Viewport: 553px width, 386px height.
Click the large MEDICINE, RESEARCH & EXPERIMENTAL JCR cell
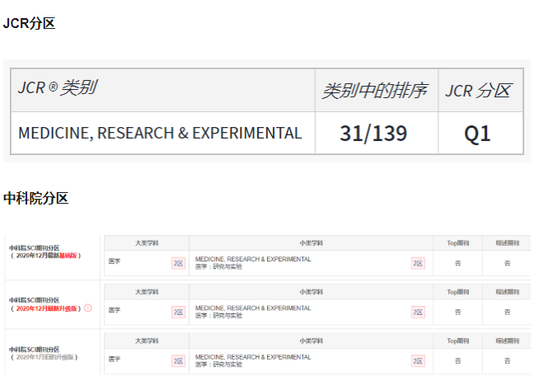pyautogui.click(x=160, y=134)
